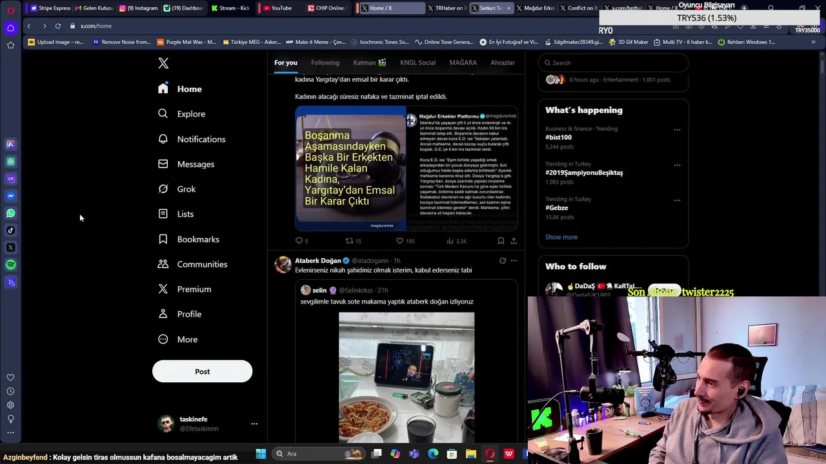826x464 pixels.
Task: Bookmark the Mağdur Erkekler post
Action: tap(501, 241)
